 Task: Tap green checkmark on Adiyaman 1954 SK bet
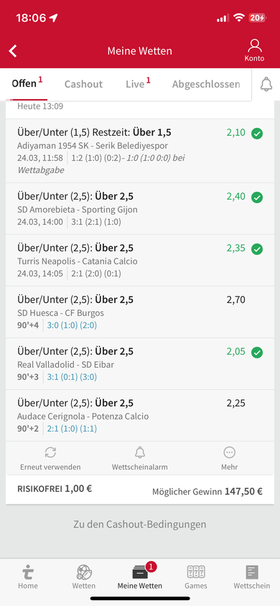[257, 134]
